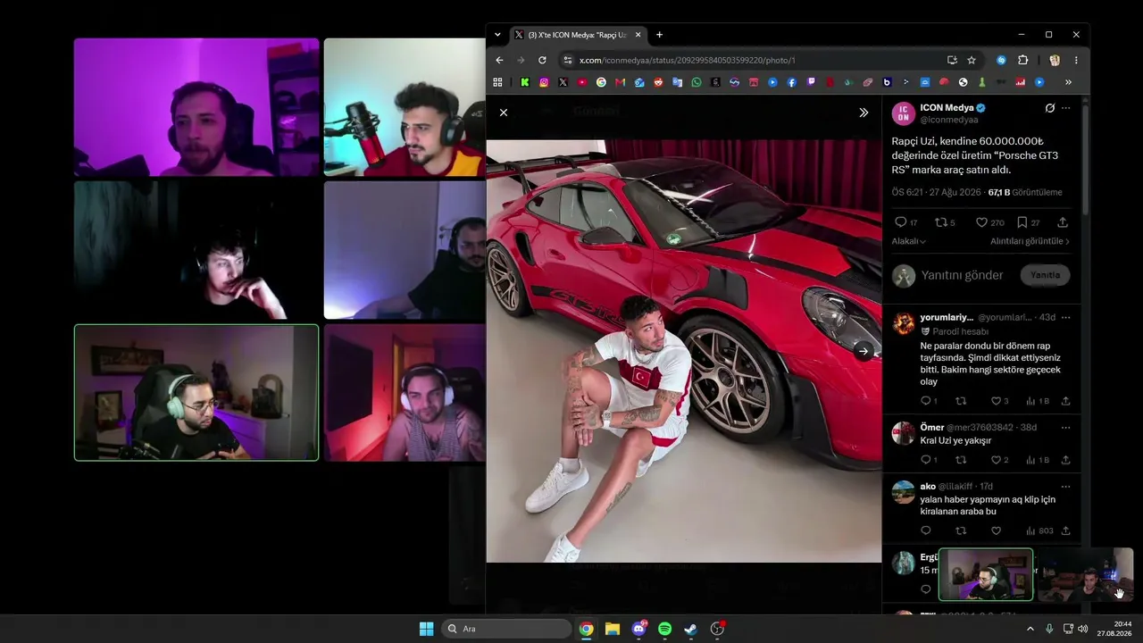Open ICON Medya profile avatar
The height and width of the screenshot is (643, 1143).
[904, 113]
